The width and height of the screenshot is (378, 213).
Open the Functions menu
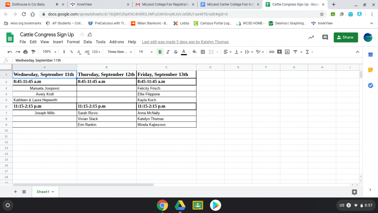309,52
